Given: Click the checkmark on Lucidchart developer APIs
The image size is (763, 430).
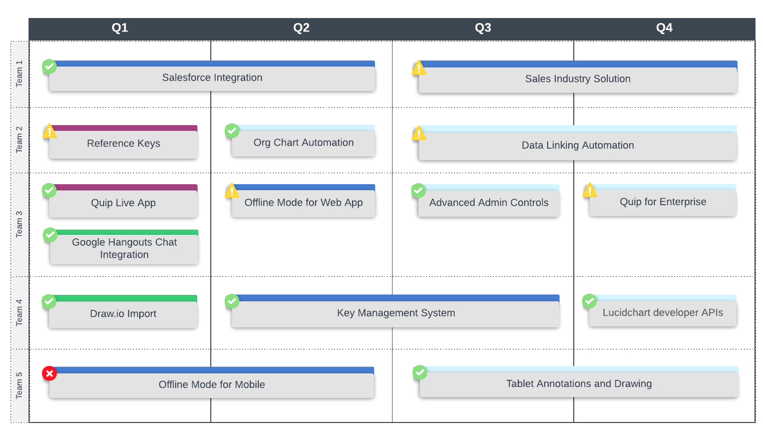Looking at the screenshot, I should pos(589,301).
